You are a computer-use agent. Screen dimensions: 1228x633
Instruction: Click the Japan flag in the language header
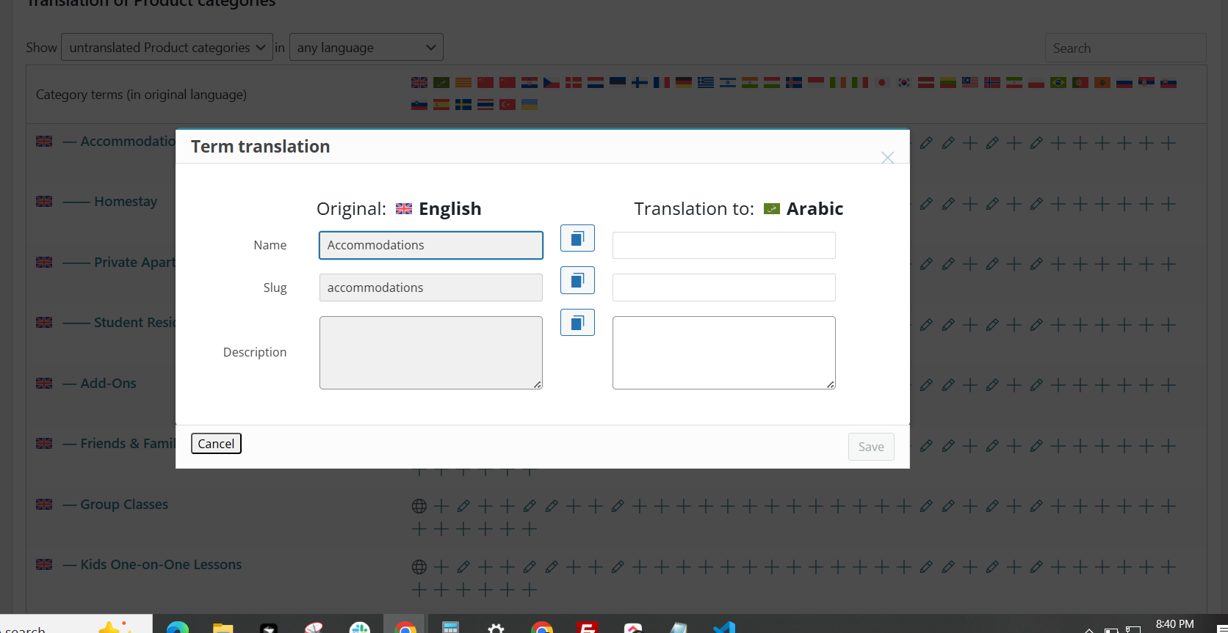[x=882, y=83]
